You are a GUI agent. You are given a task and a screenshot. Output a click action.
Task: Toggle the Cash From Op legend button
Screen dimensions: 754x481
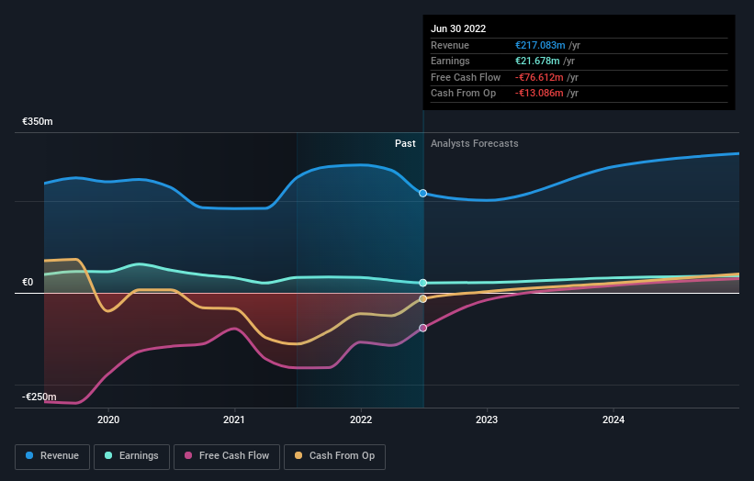click(334, 456)
